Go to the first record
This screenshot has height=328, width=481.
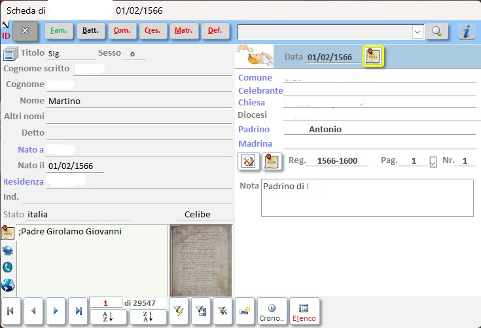coord(10,311)
